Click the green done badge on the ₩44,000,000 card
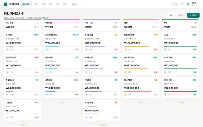 click(x=195, y=50)
